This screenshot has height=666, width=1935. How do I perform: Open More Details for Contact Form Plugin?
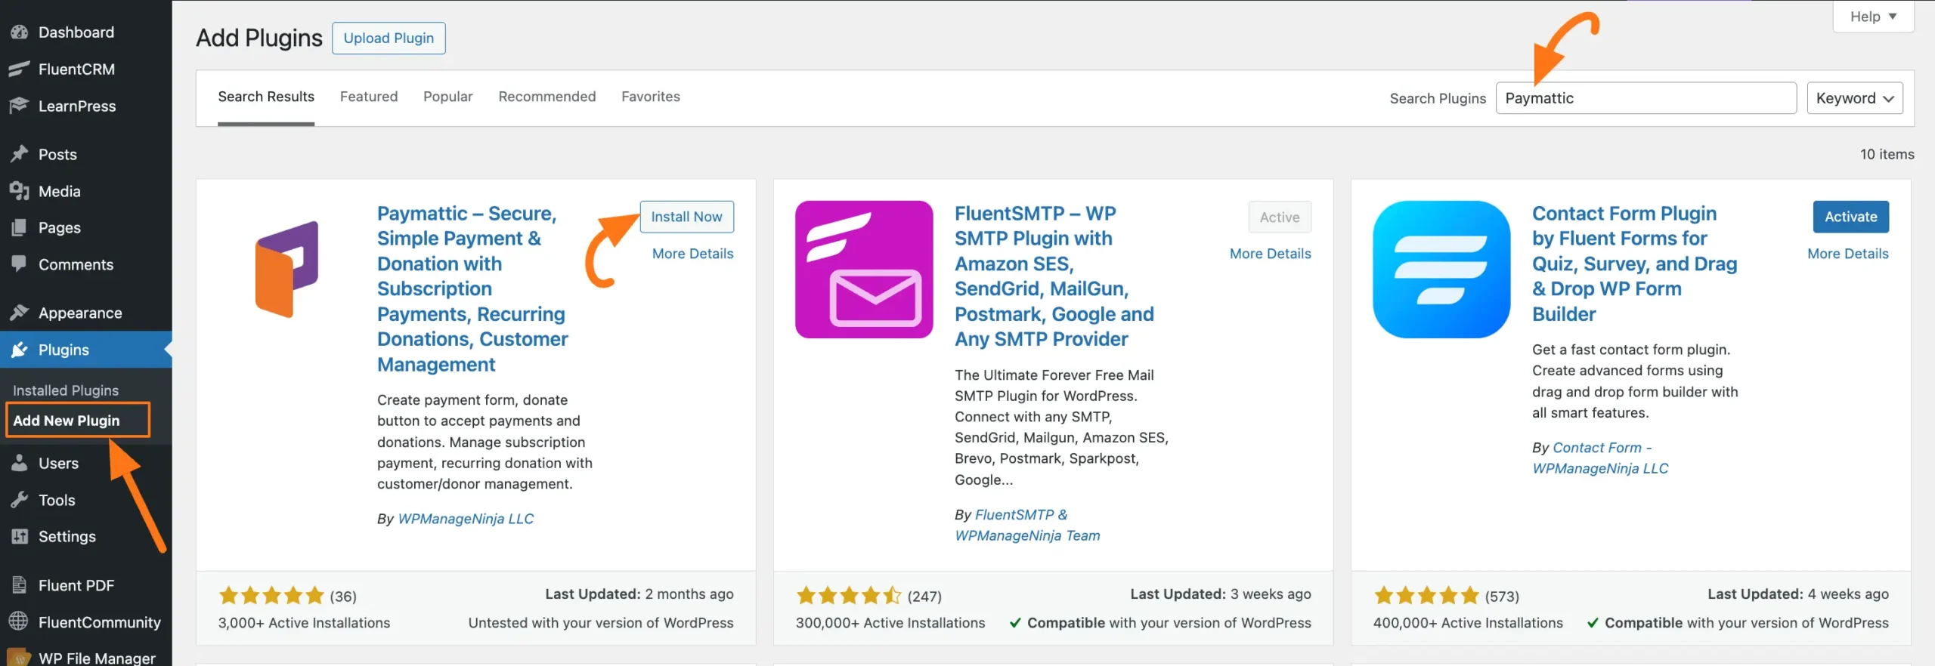(x=1848, y=254)
